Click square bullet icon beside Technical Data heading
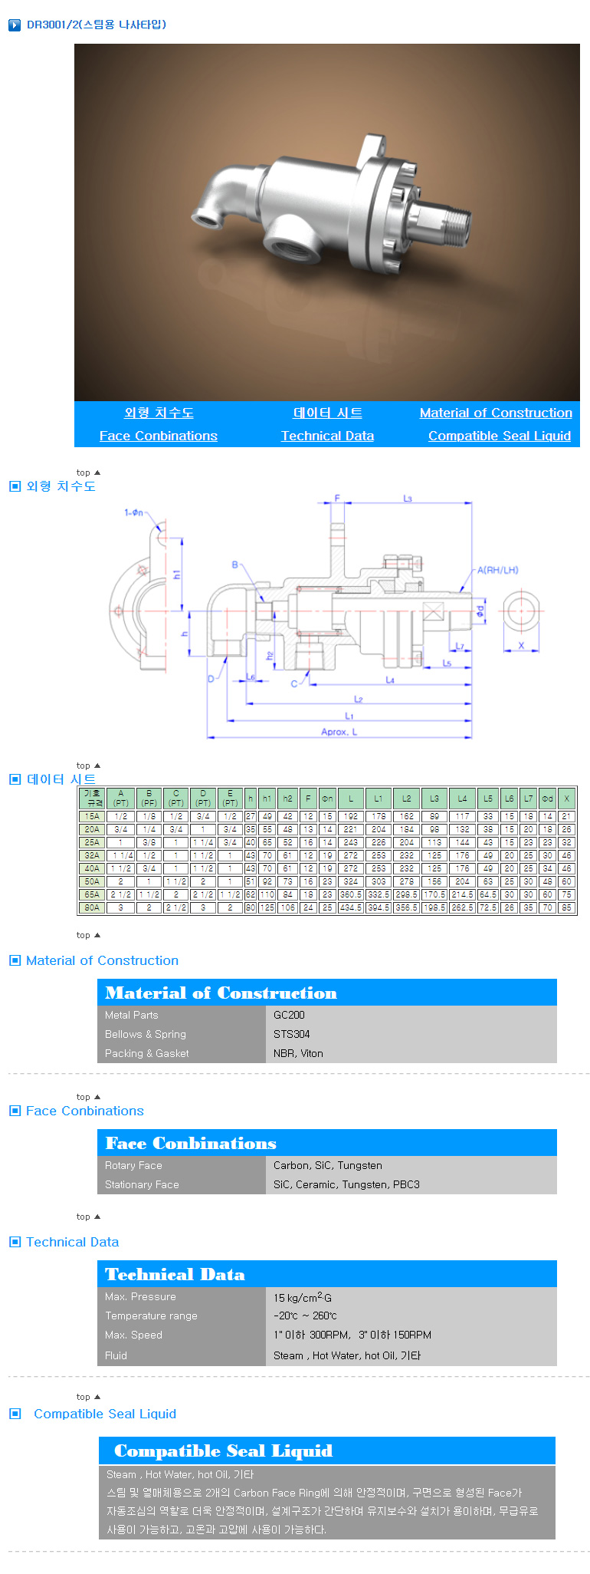 15,1242
